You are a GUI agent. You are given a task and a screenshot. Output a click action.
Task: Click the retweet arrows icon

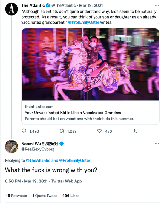62,131
